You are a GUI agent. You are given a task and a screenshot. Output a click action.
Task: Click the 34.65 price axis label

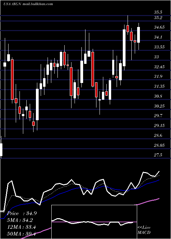[x=159, y=27]
